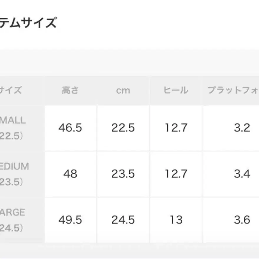Select the 3.6 platform cell
The image size is (259, 259).
pos(242,220)
